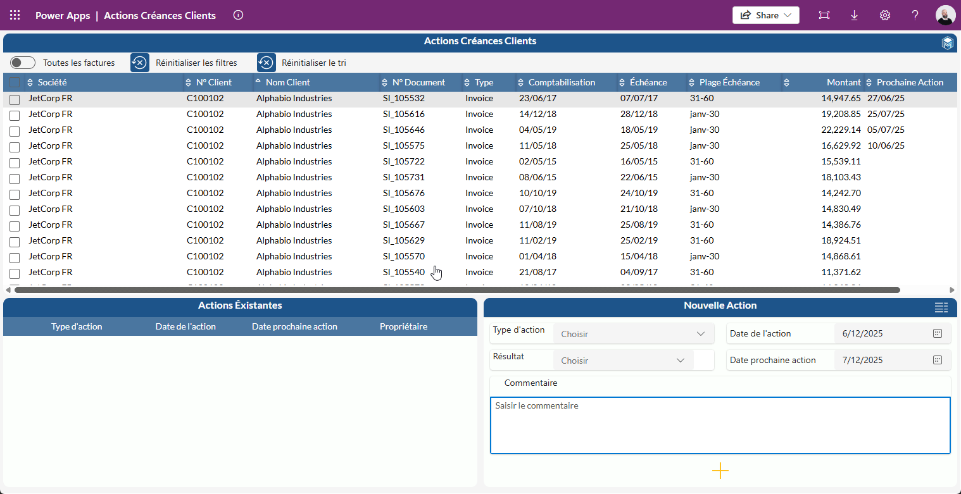The image size is (961, 494).
Task: Click the yellow plus to add action
Action: pyautogui.click(x=720, y=471)
